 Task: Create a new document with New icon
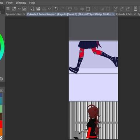point(32,9)
